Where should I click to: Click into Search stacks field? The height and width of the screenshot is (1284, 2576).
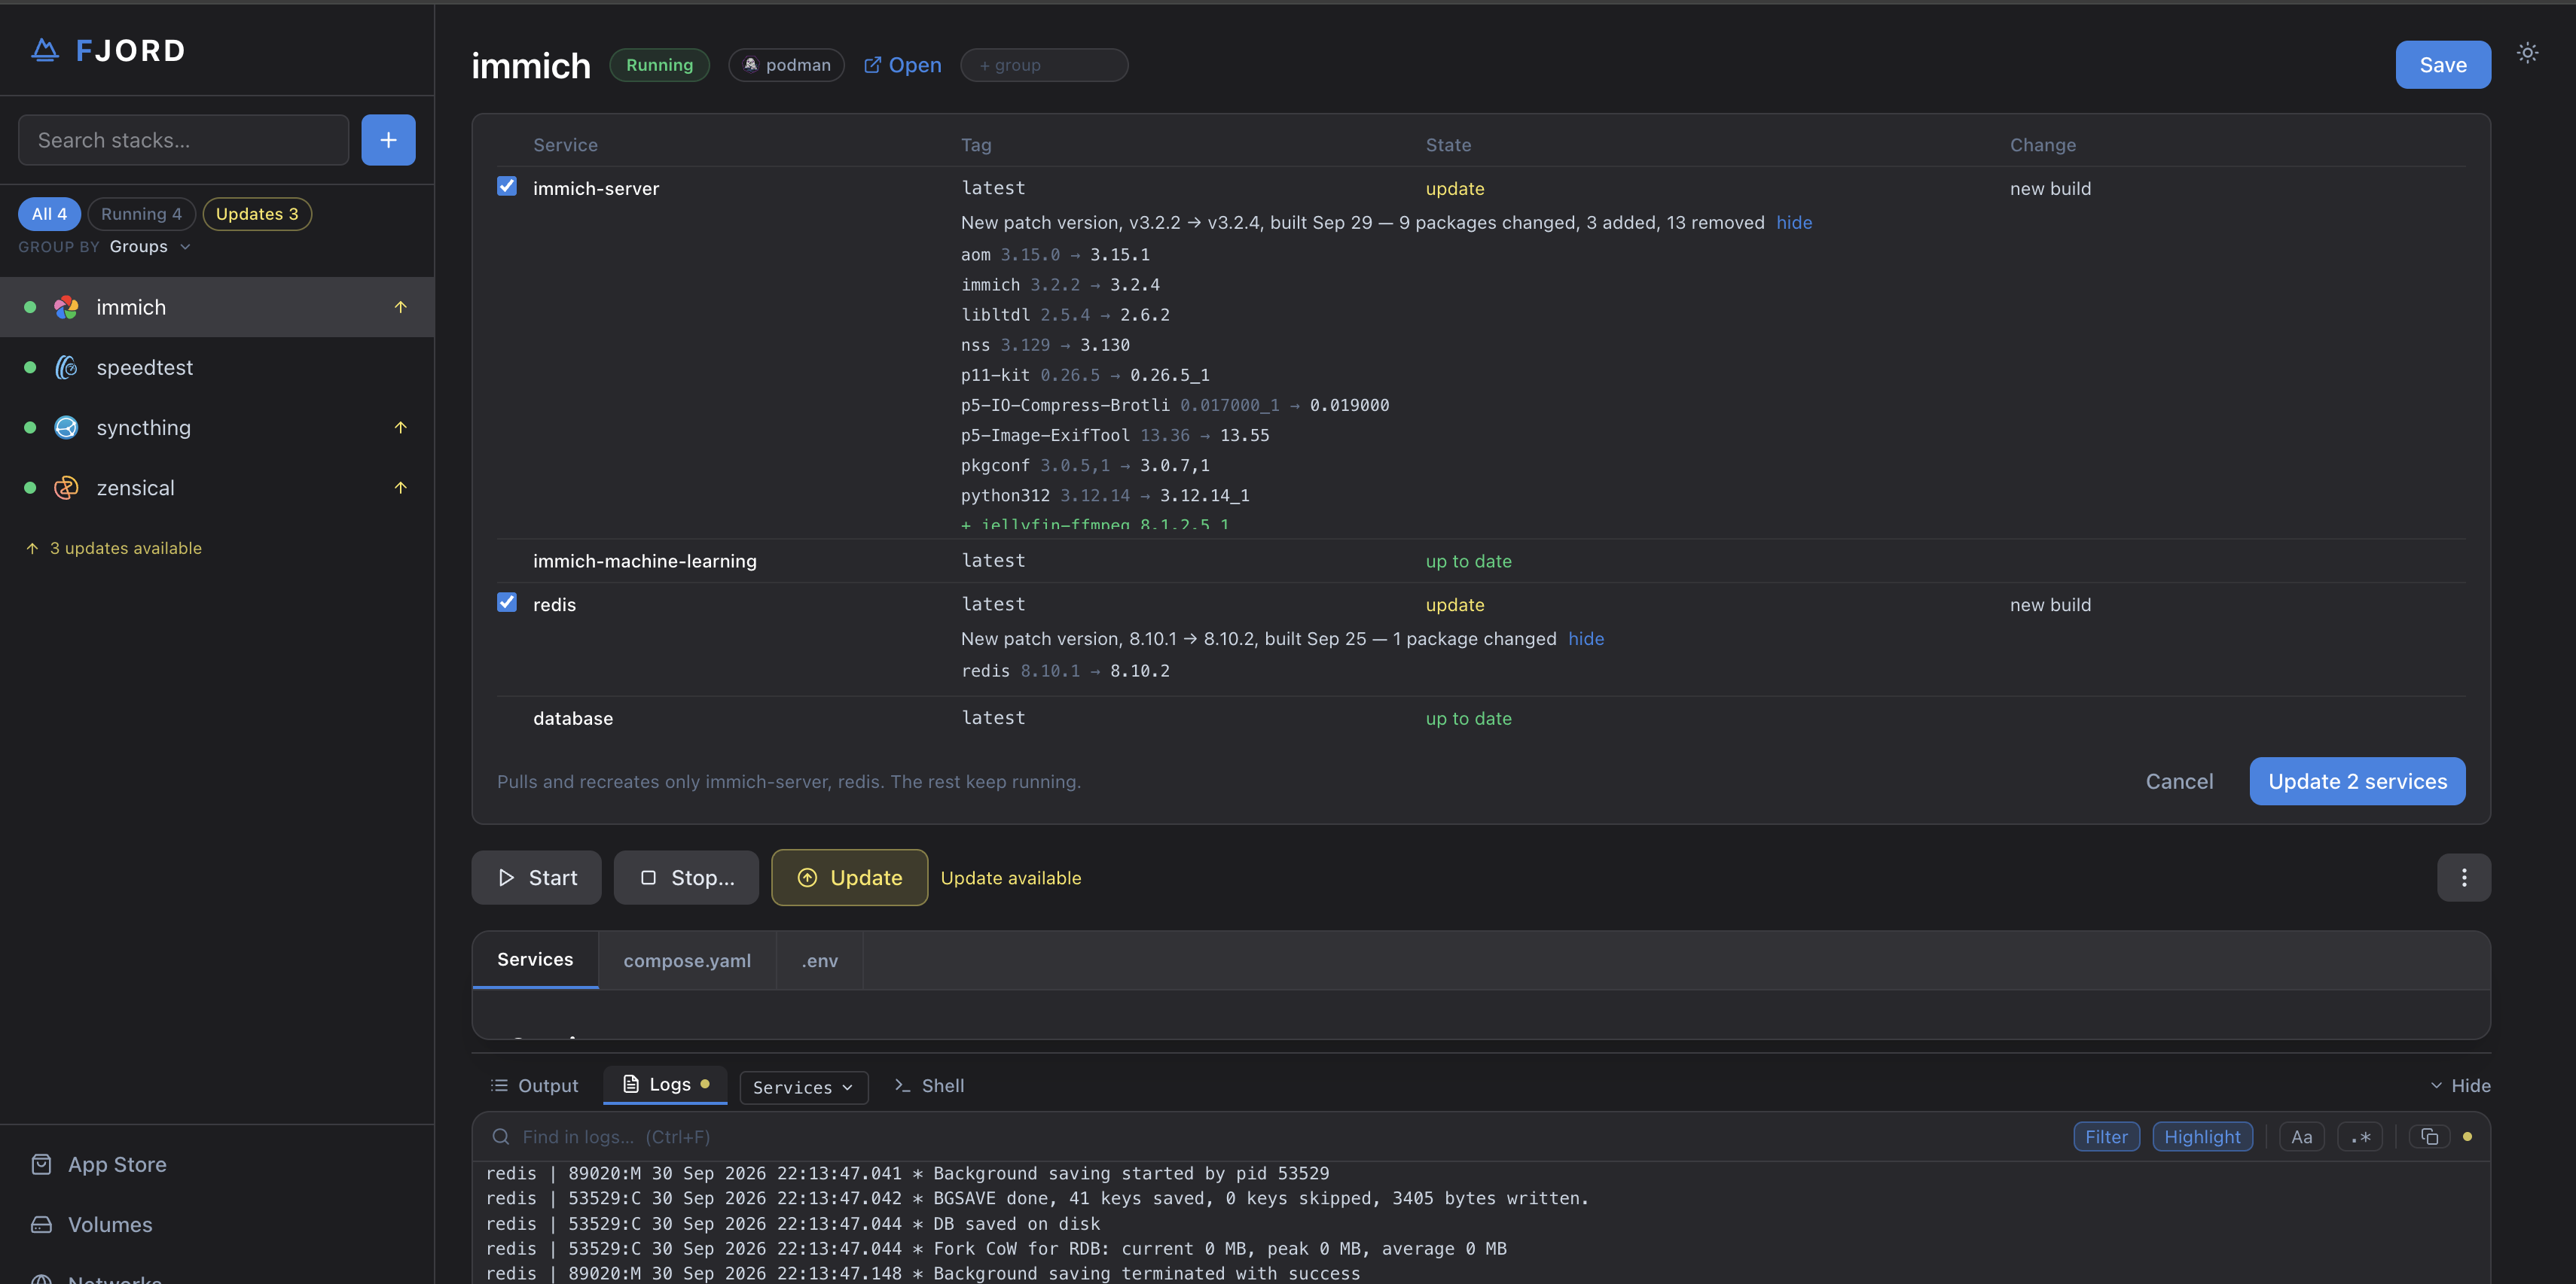tap(183, 140)
